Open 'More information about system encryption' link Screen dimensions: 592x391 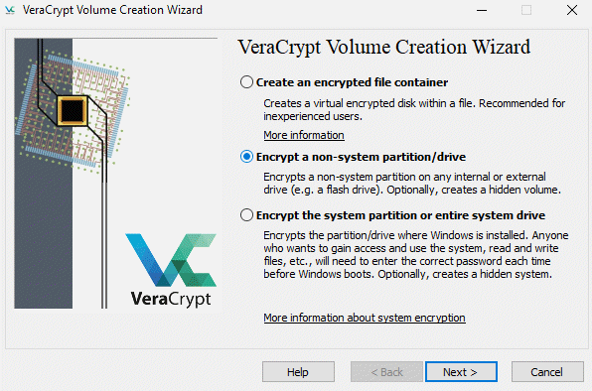tap(365, 318)
